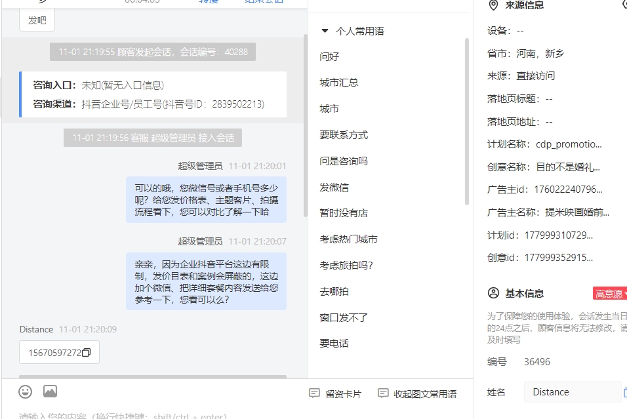The height and width of the screenshot is (419, 627).
Task: Select the 城市汇总 quick phrase
Action: (x=338, y=83)
